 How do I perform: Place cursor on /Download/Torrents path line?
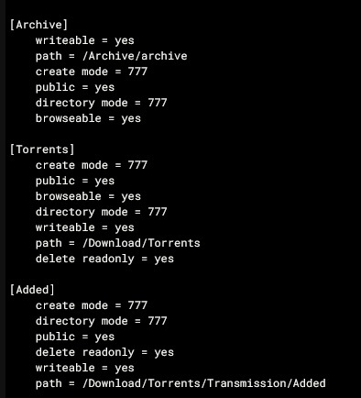(x=117, y=243)
